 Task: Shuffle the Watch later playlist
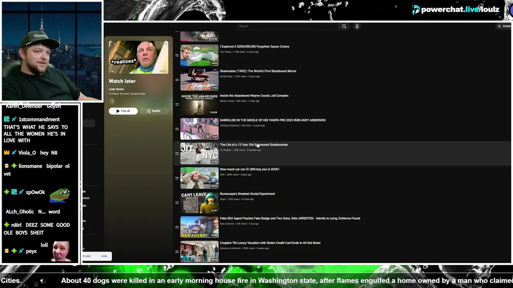pyautogui.click(x=153, y=111)
